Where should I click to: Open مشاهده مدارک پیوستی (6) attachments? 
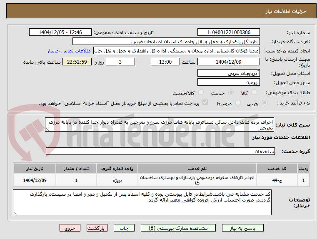click(x=178, y=228)
